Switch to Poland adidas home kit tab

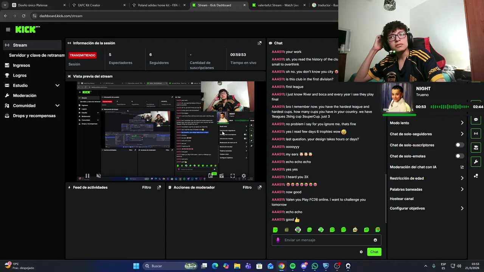159,5
